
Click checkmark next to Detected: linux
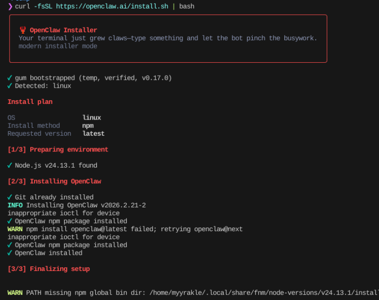(x=10, y=86)
